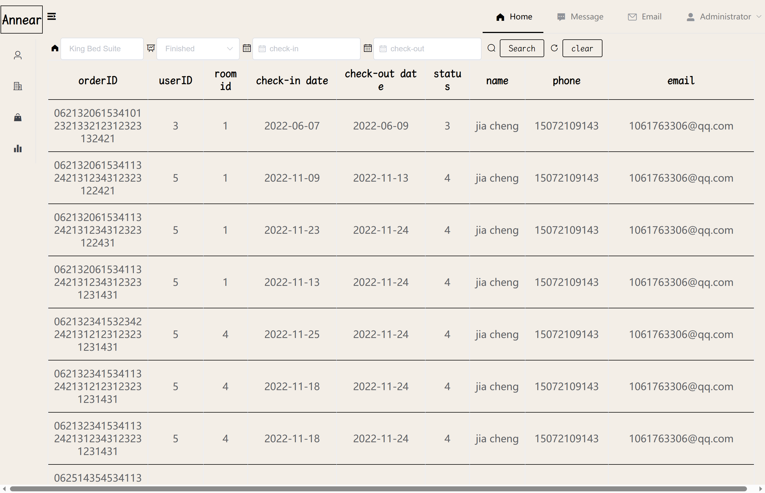Click the userID column header

[x=176, y=81]
